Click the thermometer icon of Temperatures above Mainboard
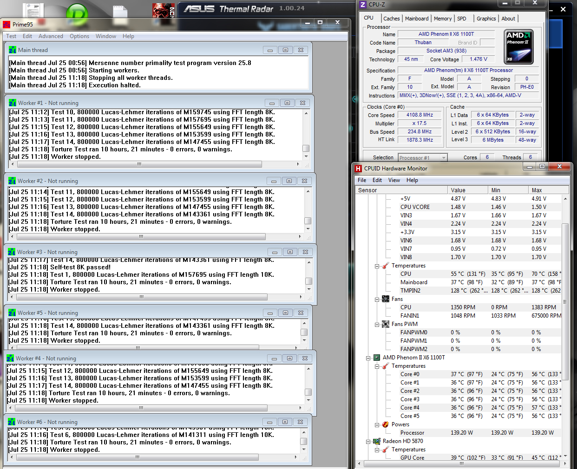 coord(386,266)
